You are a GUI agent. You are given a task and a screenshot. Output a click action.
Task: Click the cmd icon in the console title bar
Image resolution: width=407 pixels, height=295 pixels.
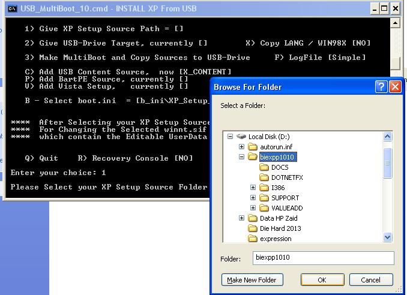(12, 9)
